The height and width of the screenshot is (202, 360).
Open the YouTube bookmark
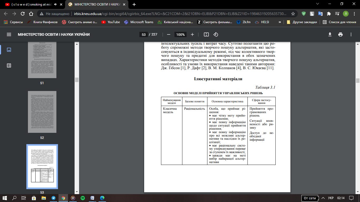click(x=111, y=22)
